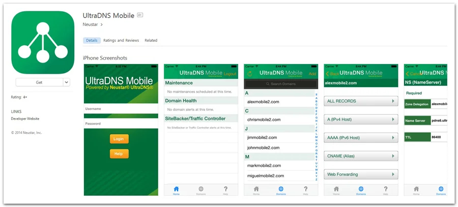Open Neustar developer page link
This screenshot has height=207, width=458.
[x=93, y=24]
